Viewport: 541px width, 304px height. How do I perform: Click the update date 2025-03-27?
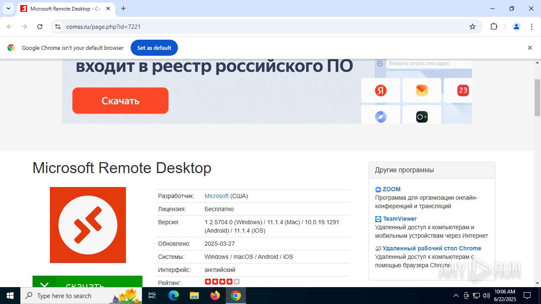[x=220, y=244]
